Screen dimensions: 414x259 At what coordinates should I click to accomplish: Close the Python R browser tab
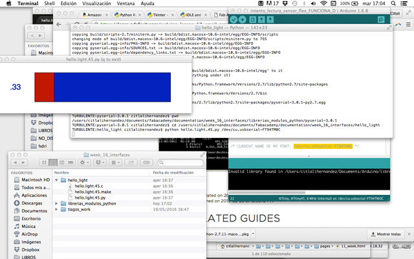click(x=140, y=15)
